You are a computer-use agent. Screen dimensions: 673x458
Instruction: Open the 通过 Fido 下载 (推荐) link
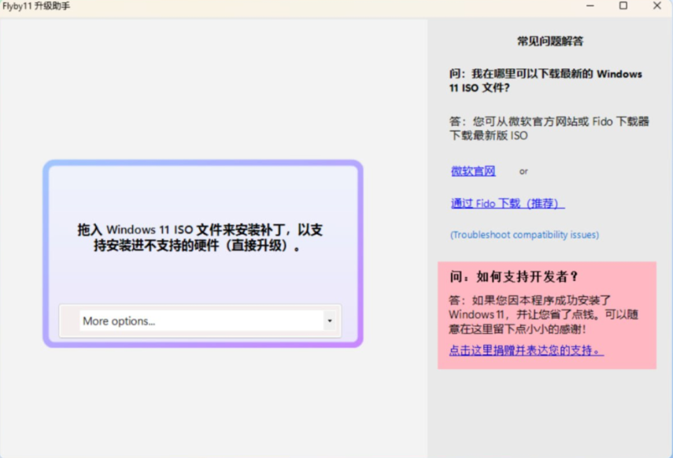(508, 203)
